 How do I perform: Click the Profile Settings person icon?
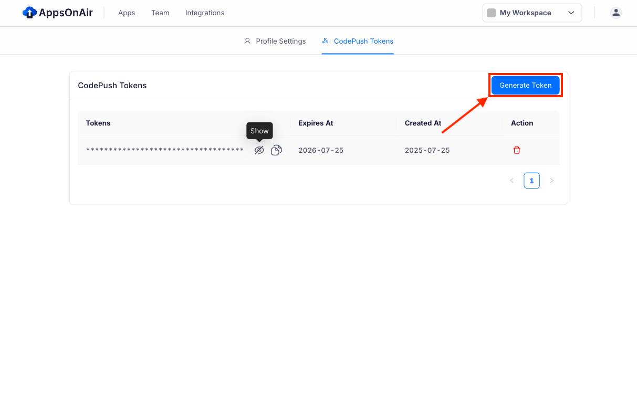pos(247,41)
